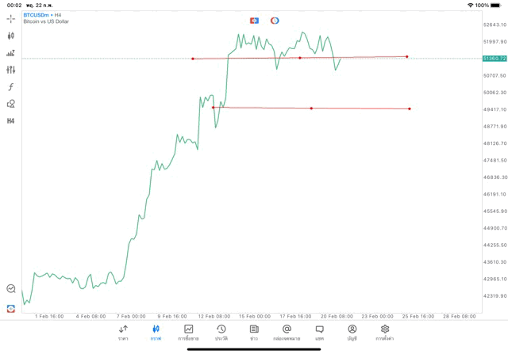Viewport: 508px width, 354px height.
Task: Switch to the ราคา quotes tab
Action: coord(123,332)
